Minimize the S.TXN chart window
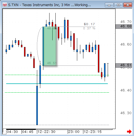The image size is (134, 136). (109, 5)
